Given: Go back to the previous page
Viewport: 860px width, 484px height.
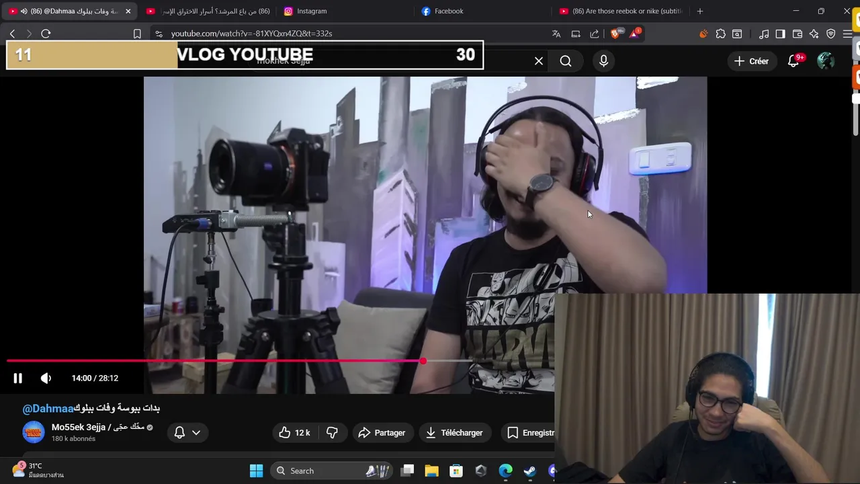Looking at the screenshot, I should point(12,34).
